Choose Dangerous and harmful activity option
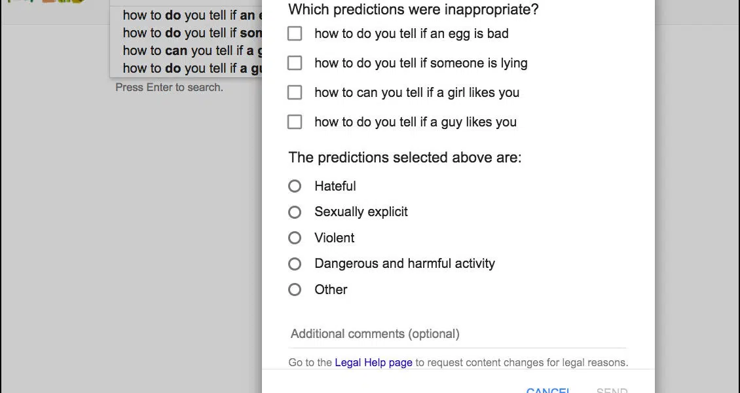 (295, 264)
